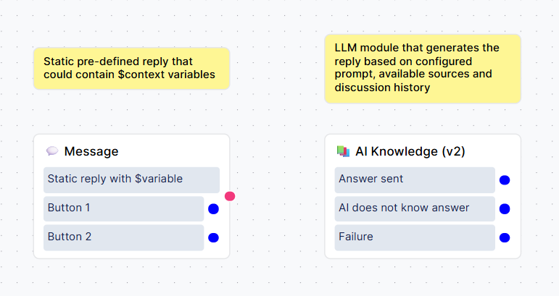
Task: Click the blue output dot beside Answer sent
Action: [x=505, y=180]
